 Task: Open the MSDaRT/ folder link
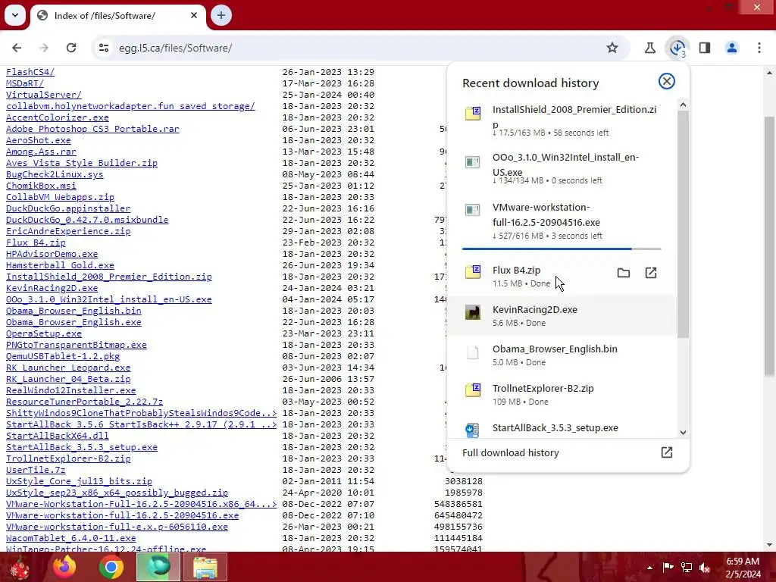(x=25, y=83)
